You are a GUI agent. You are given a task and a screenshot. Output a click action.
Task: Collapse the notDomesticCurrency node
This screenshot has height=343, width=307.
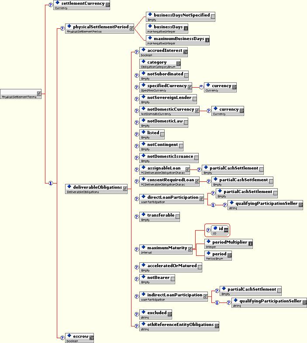[197, 111]
